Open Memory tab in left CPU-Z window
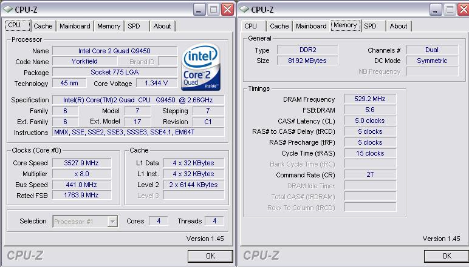 click(x=109, y=26)
